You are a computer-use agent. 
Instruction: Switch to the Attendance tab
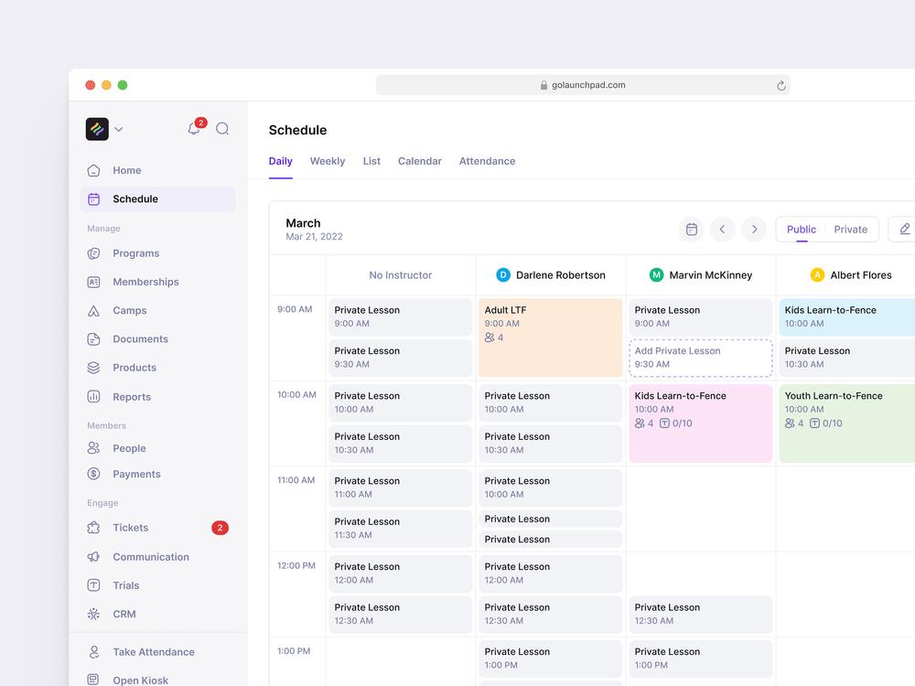point(488,161)
